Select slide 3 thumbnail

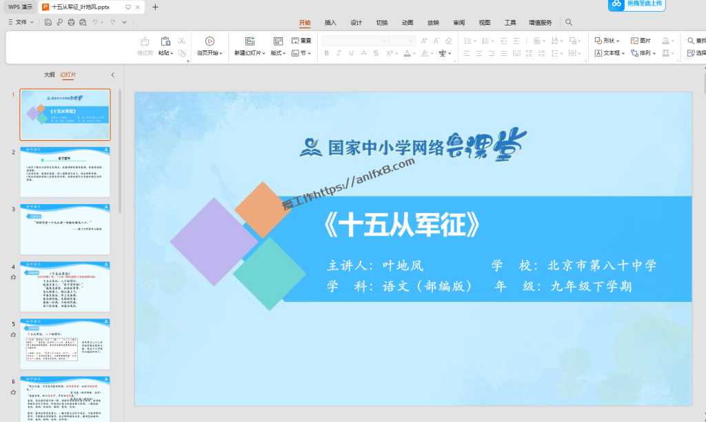click(x=65, y=229)
